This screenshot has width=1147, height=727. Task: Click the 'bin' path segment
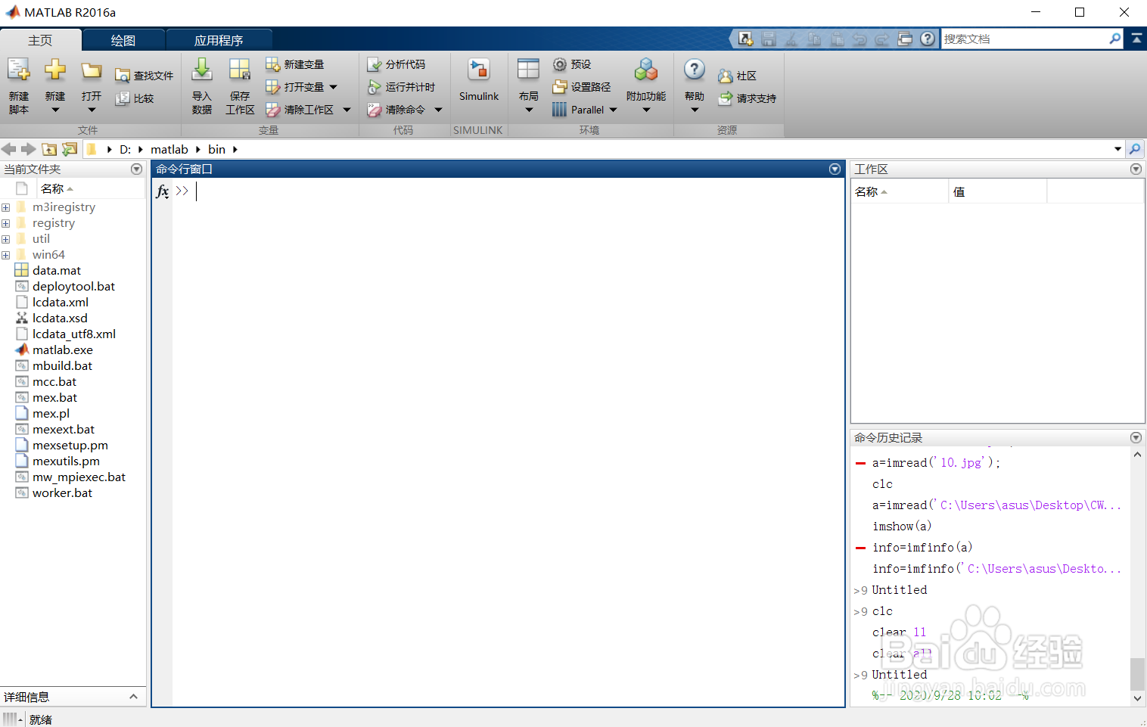(217, 150)
